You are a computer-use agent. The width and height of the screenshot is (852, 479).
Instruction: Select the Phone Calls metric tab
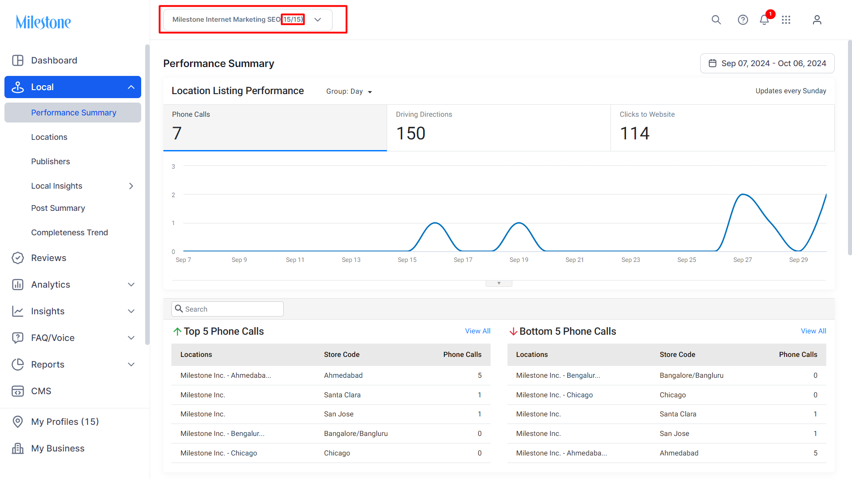pos(275,128)
